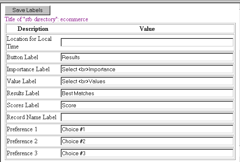Viewport: 240px width, 162px height.
Task: Select the Importance Label text box
Action: coord(147,69)
